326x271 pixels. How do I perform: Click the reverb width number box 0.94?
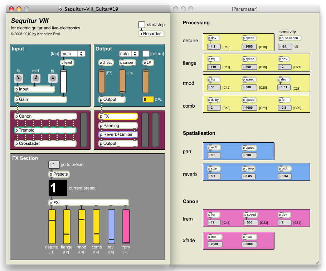[284, 176]
